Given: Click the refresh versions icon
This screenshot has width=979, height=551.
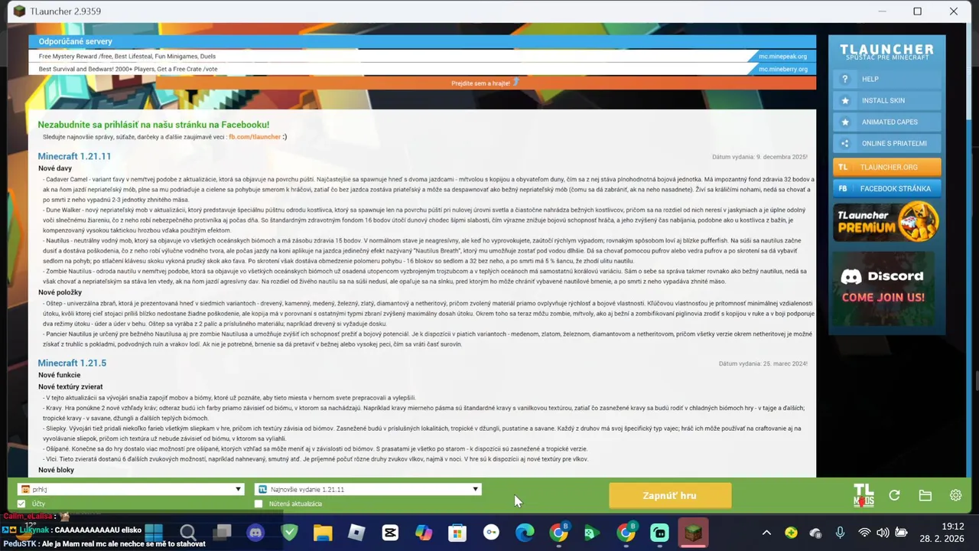Looking at the screenshot, I should 894,495.
